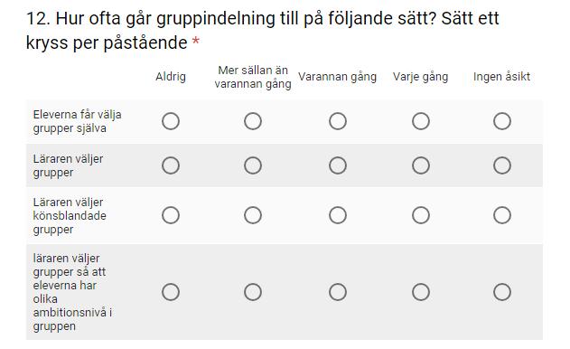
Task: Pick Ingen åsikt for olika ambitionsnivå i gruppen
Action: pyautogui.click(x=502, y=292)
